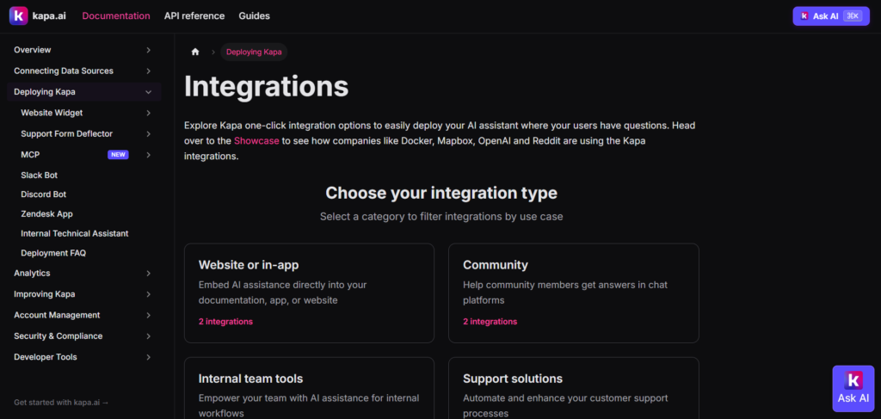Select Overview in the sidebar

point(33,50)
